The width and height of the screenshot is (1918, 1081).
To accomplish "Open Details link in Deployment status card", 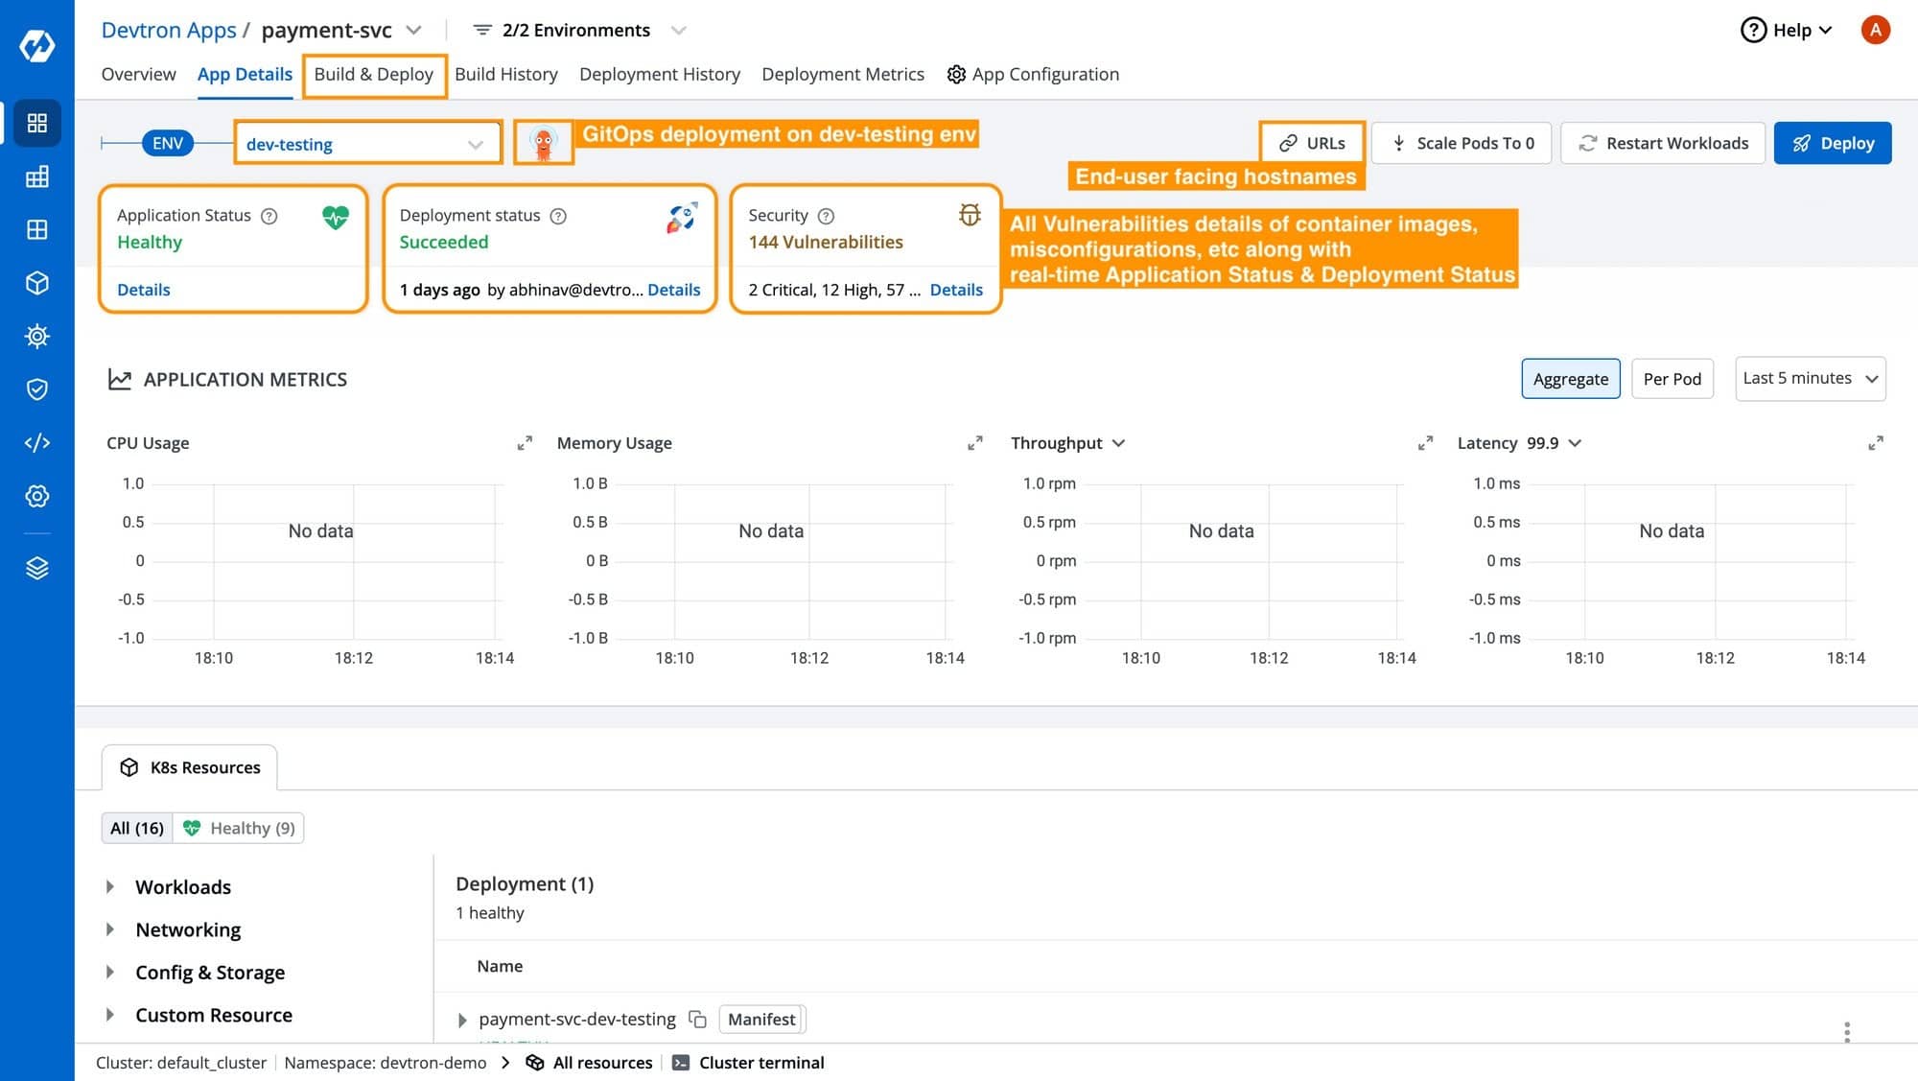I will coord(673,290).
